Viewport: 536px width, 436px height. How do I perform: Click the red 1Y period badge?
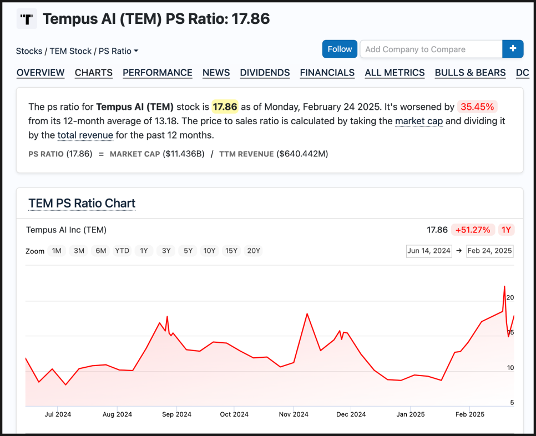[506, 230]
